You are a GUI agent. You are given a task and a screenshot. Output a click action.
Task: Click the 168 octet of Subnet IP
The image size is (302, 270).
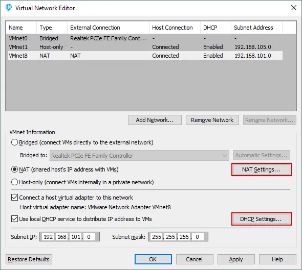[x=62, y=237]
